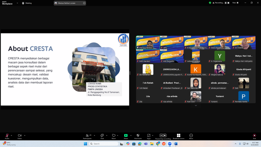Select Dadi Ahmadi's video tile

(x=220, y=43)
